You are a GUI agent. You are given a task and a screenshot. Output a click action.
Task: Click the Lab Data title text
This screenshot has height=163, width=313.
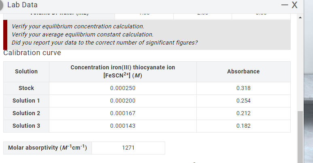pos(22,5)
